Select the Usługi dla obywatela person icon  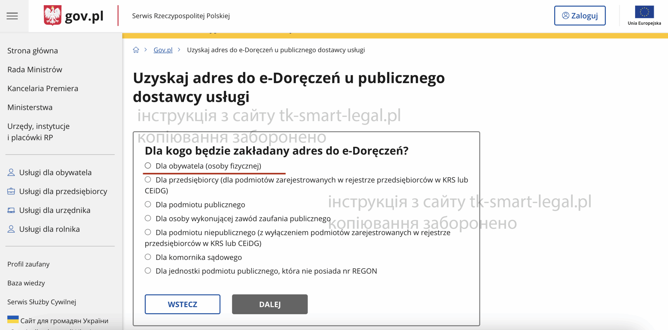[x=11, y=172]
